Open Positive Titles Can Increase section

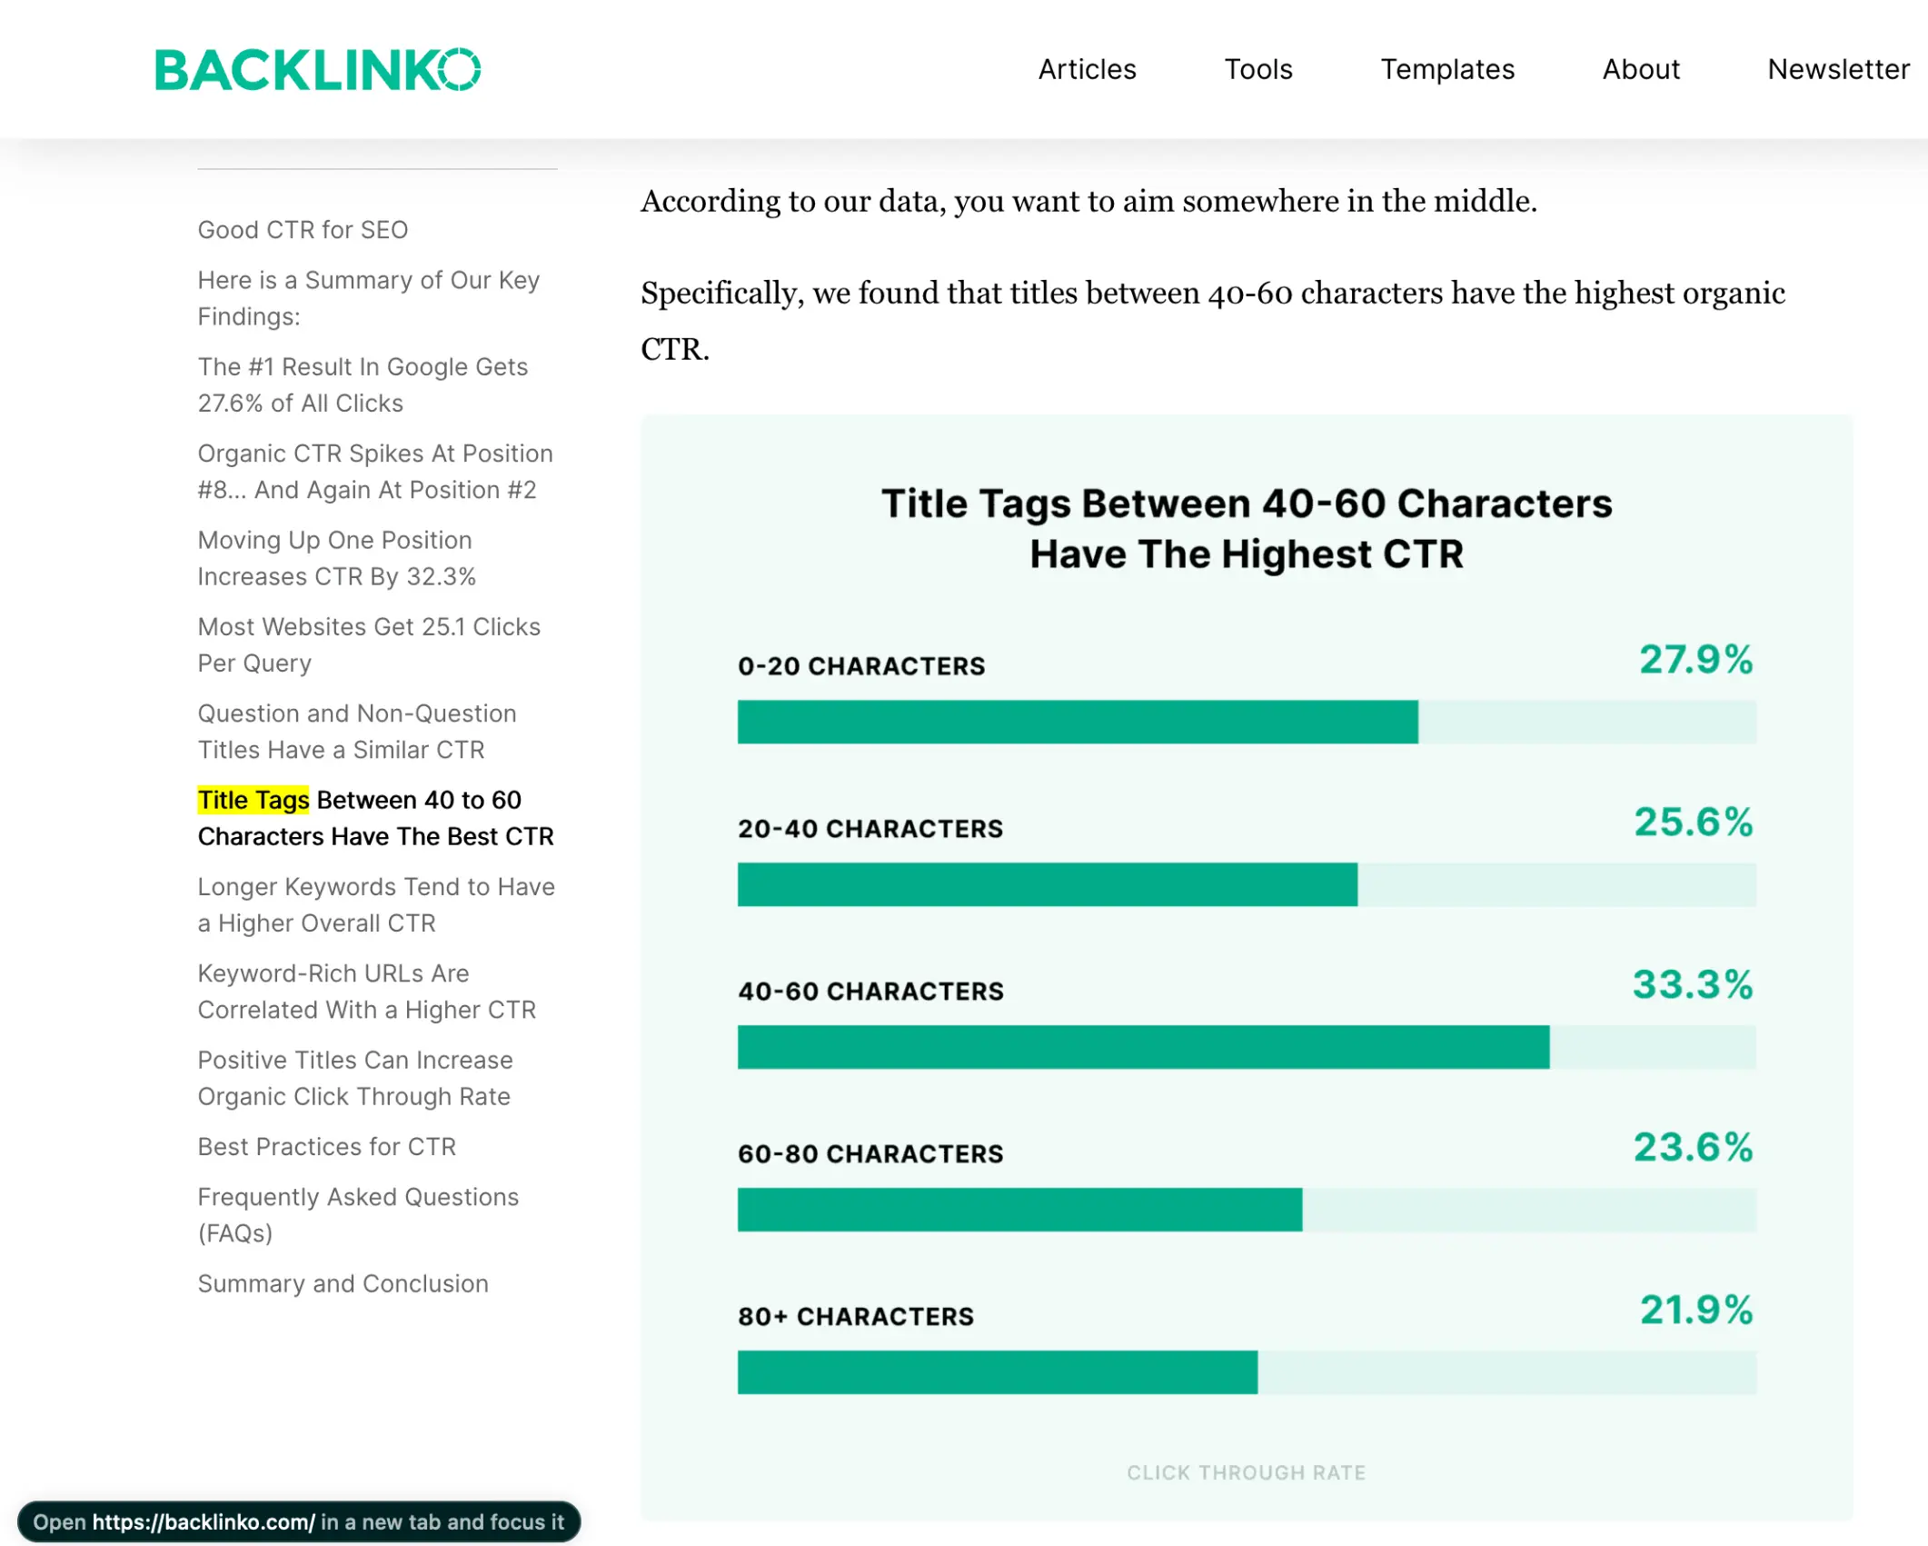point(354,1078)
